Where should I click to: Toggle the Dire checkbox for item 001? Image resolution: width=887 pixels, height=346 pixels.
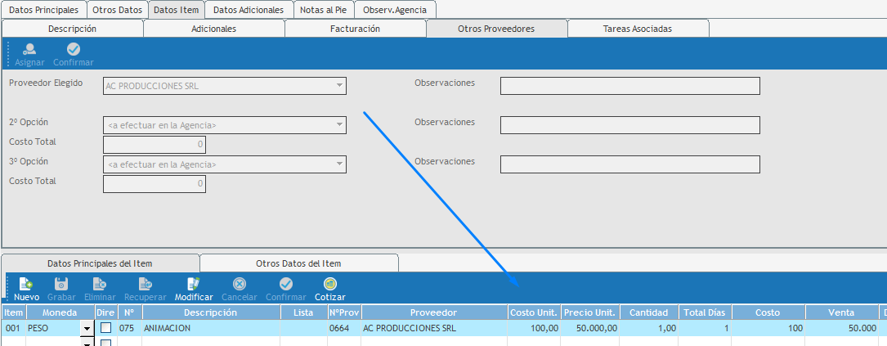coord(105,328)
